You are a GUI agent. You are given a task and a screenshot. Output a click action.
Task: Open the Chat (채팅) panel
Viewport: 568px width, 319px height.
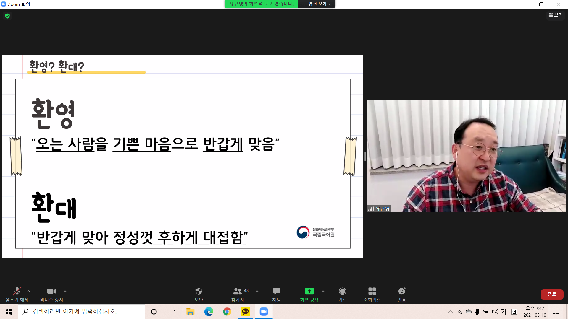[276, 292]
